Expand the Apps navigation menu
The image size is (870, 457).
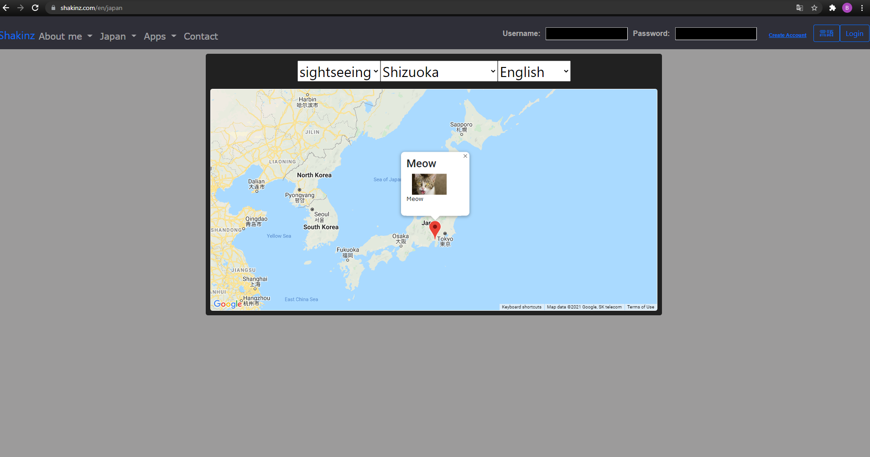click(x=160, y=36)
